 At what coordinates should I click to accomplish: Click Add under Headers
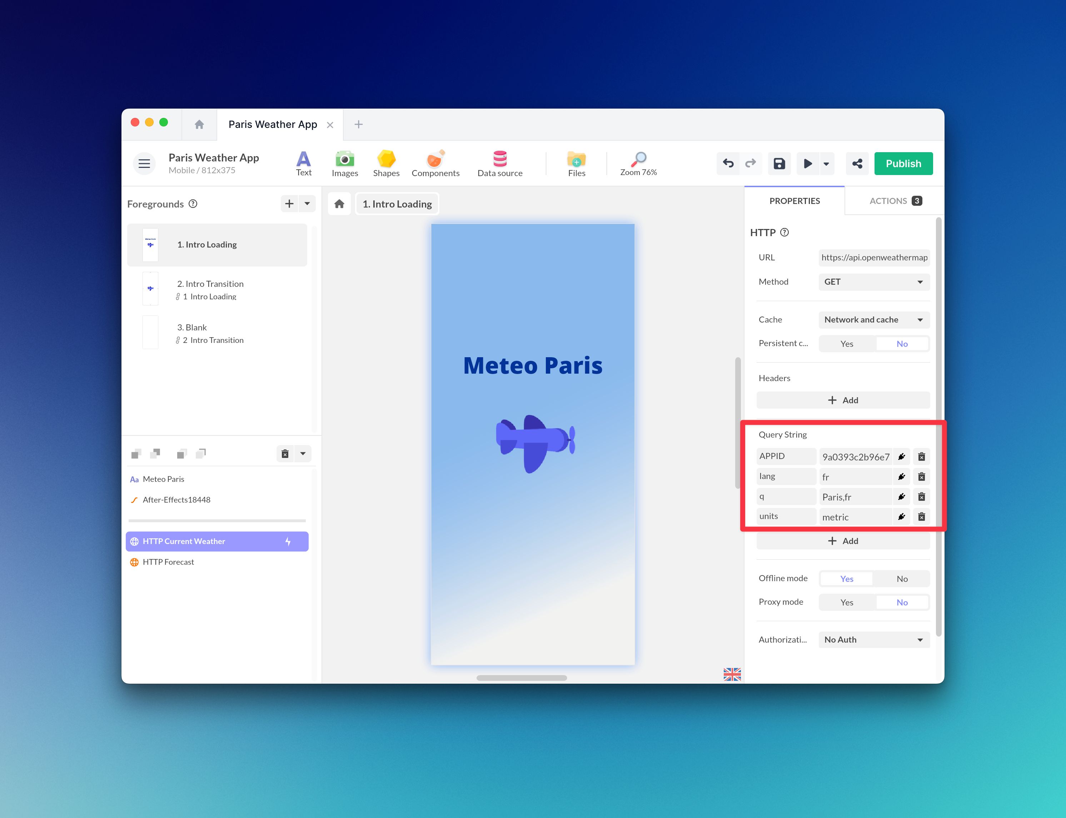pyautogui.click(x=843, y=400)
